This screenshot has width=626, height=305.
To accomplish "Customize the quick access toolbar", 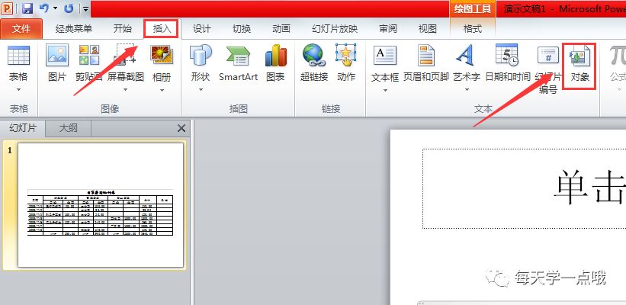I will coord(86,8).
